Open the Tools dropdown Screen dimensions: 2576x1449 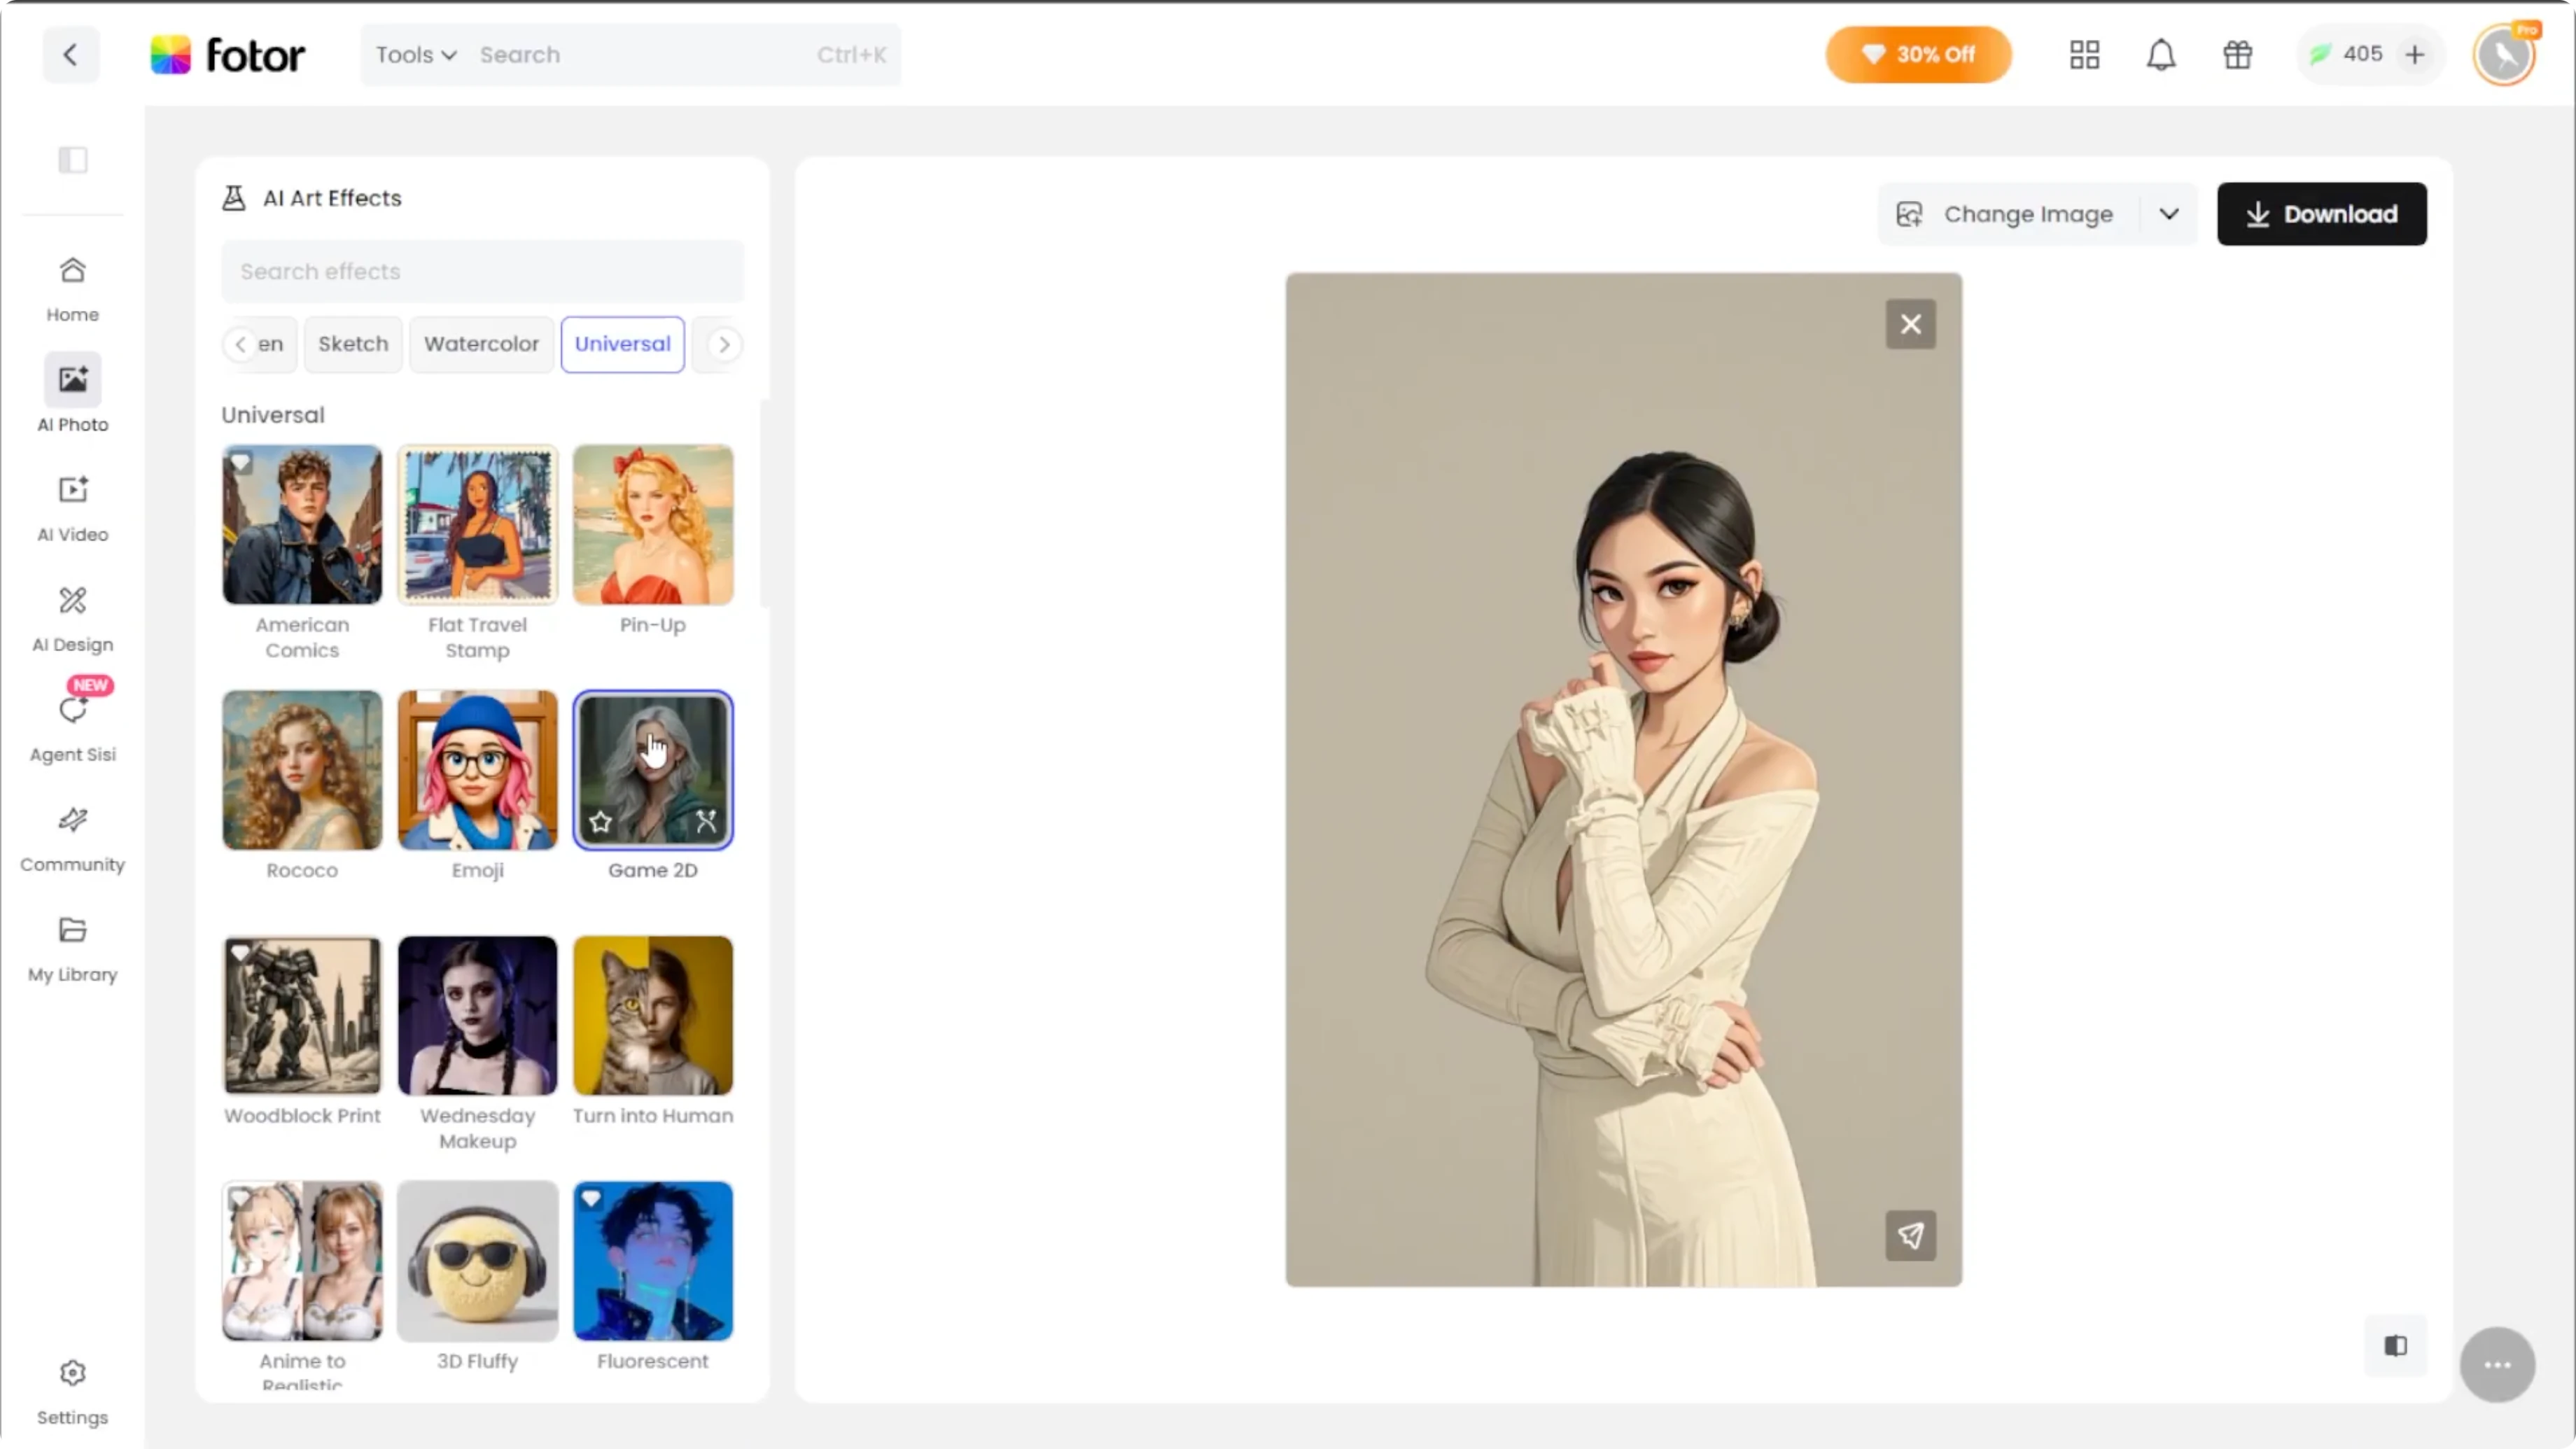coord(416,55)
